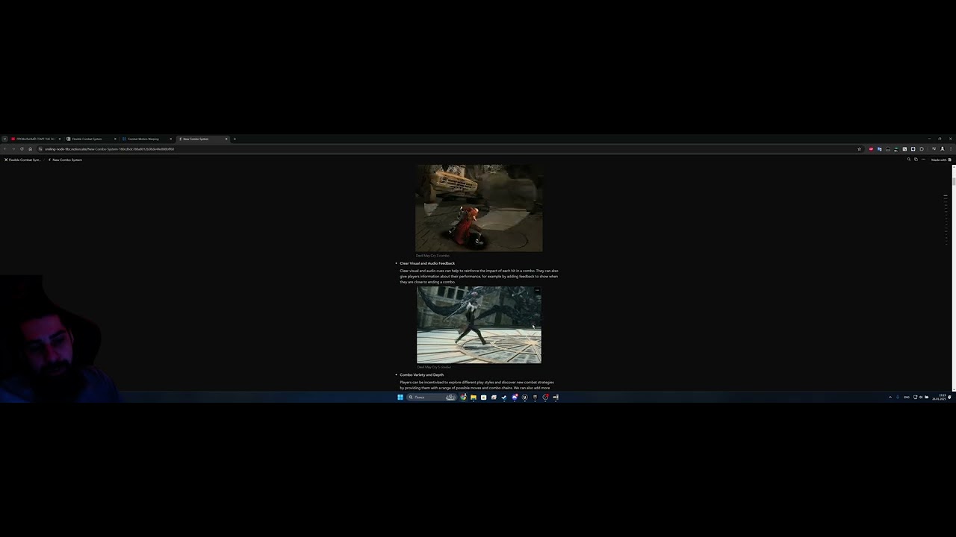Click the Devil May Cry 5 combo image
956x537 pixels.
[x=479, y=325]
